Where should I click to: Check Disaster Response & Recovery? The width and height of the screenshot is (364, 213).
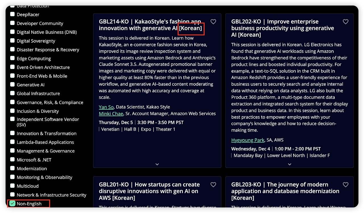(x=13, y=49)
